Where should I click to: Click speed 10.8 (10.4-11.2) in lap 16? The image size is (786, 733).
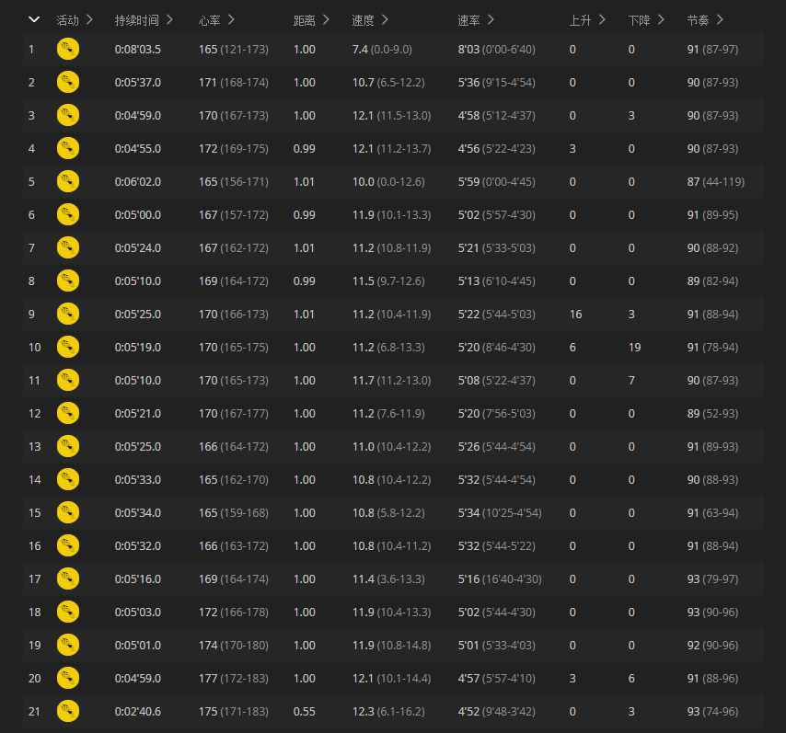pyautogui.click(x=391, y=545)
